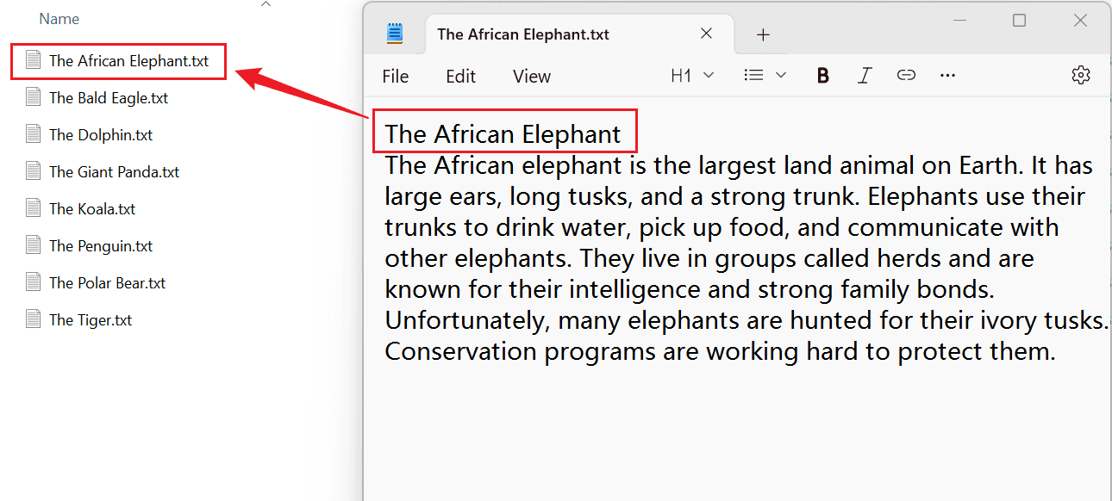
Task: Open the File menu
Action: pyautogui.click(x=396, y=77)
